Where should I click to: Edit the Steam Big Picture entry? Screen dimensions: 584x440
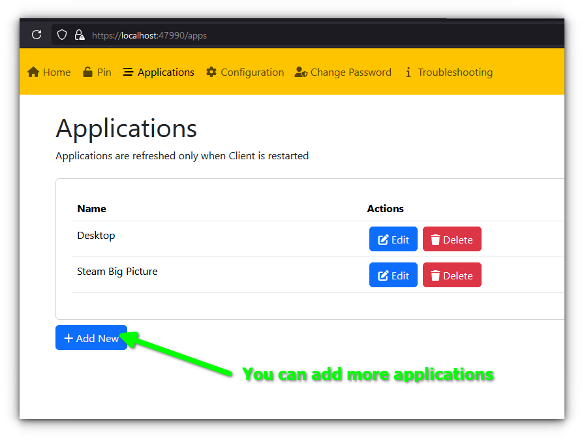pos(393,275)
